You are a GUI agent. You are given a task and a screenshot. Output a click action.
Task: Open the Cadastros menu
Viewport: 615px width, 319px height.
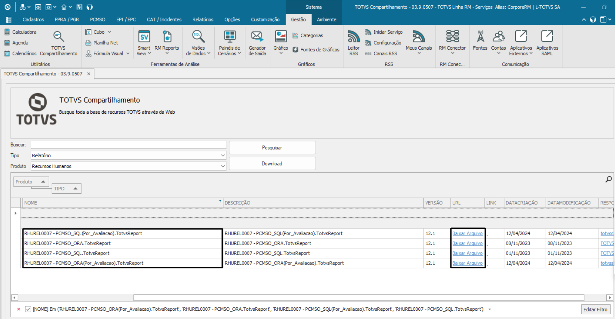click(x=33, y=20)
